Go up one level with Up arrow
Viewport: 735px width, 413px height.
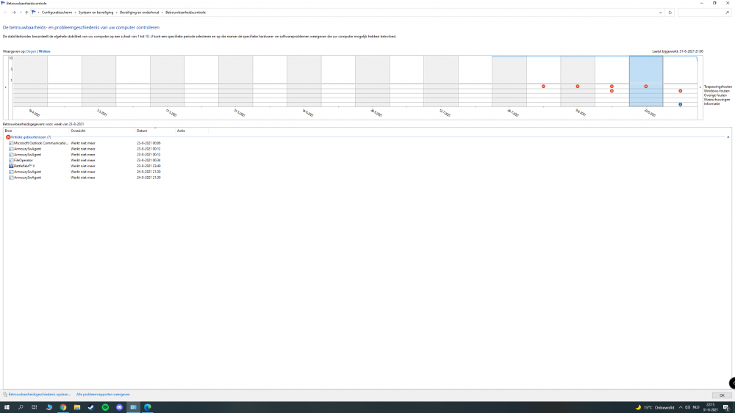(26, 12)
